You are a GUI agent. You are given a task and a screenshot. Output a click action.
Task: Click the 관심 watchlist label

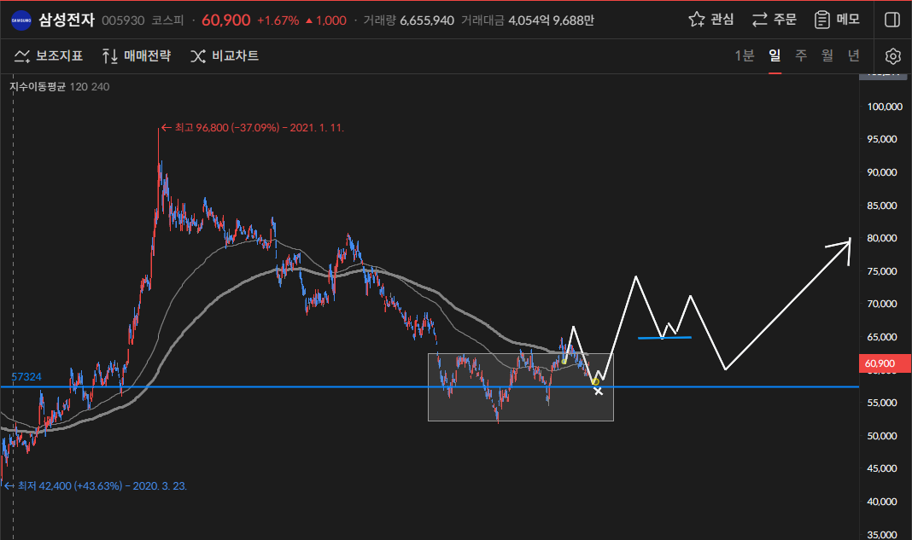pyautogui.click(x=722, y=20)
